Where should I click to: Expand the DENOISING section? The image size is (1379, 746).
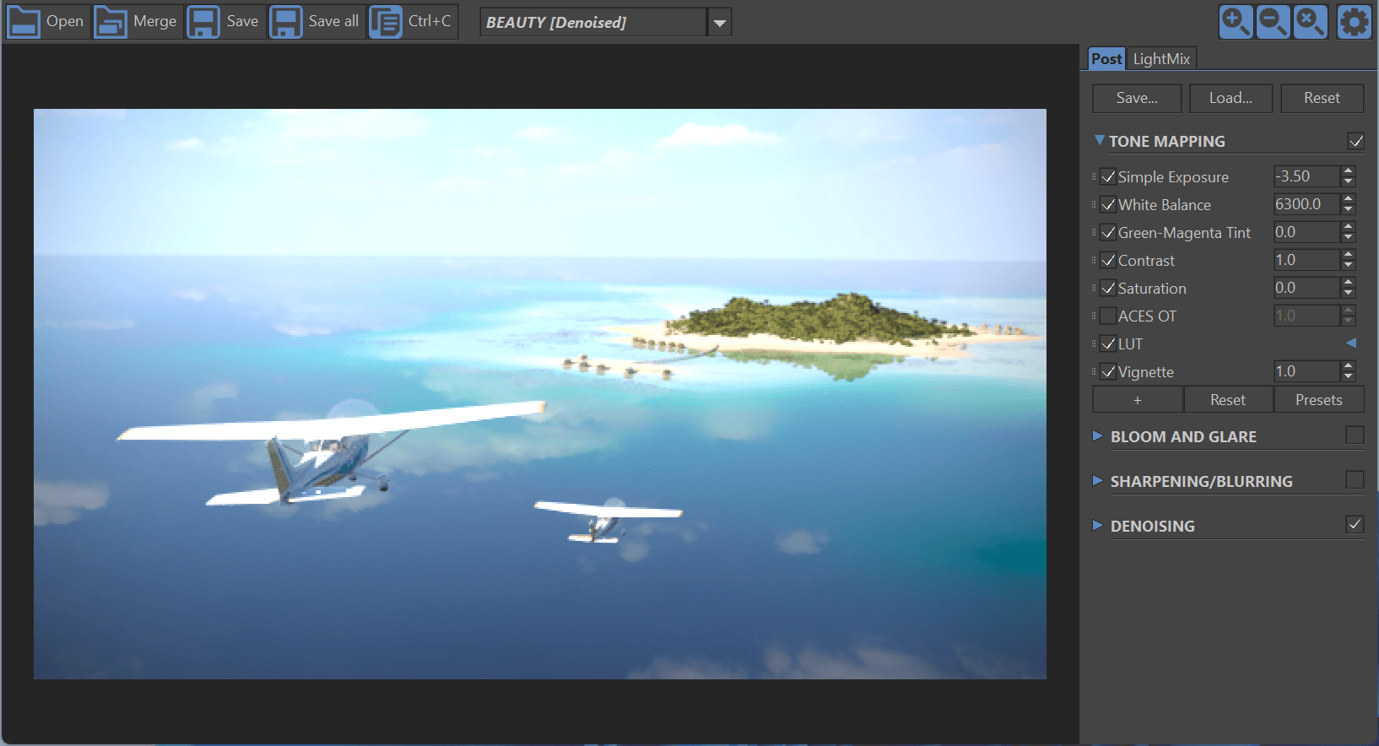(1098, 525)
